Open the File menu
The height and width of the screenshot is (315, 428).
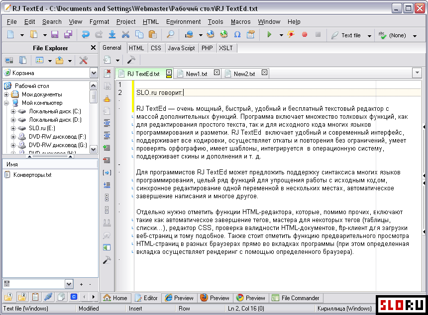(12, 21)
